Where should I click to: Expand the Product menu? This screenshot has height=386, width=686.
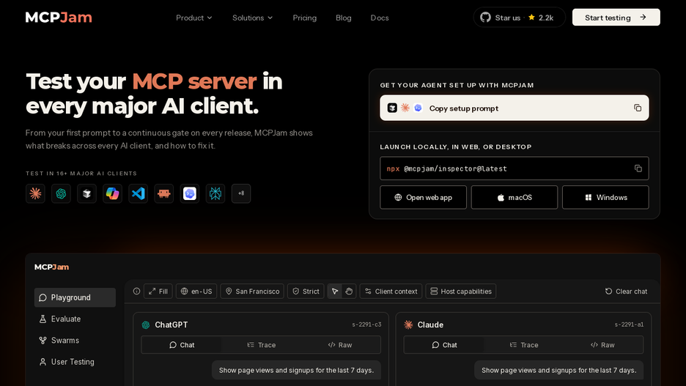coord(193,18)
